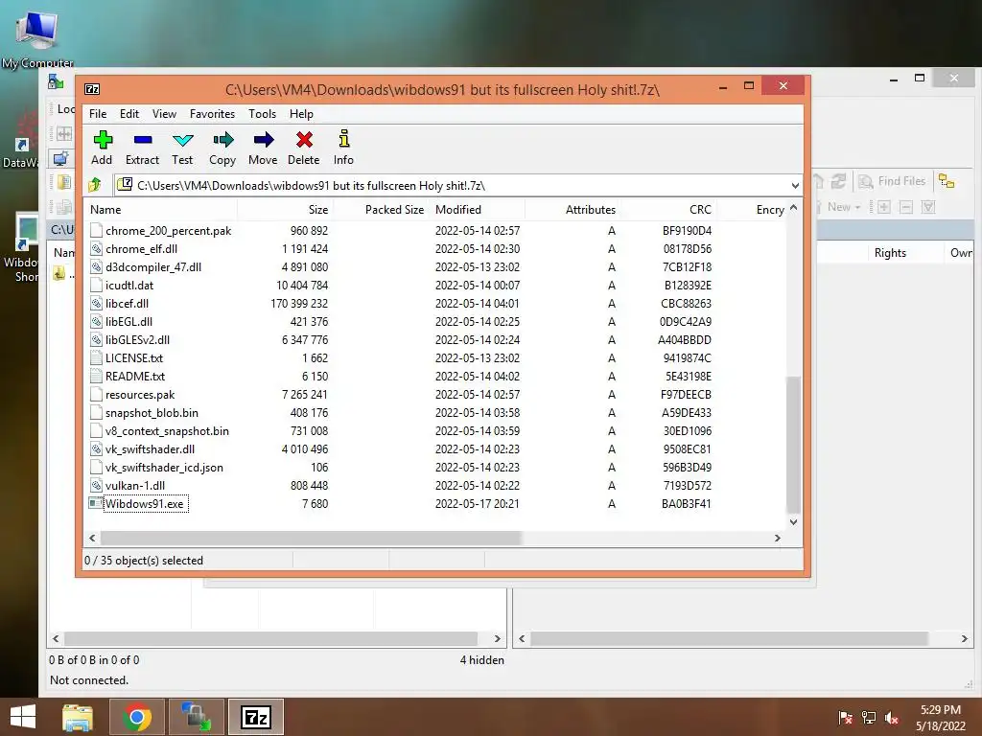Click the Action Center flag tray icon

tap(845, 718)
